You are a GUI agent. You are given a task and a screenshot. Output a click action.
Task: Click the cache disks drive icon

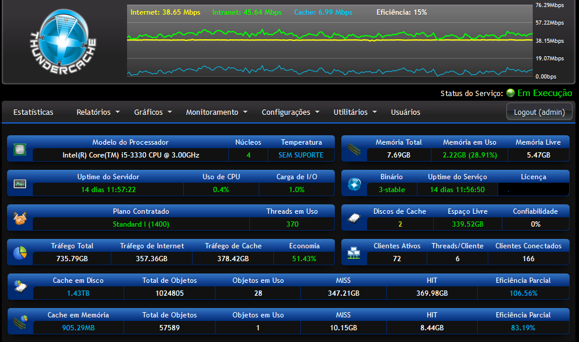coord(354,218)
